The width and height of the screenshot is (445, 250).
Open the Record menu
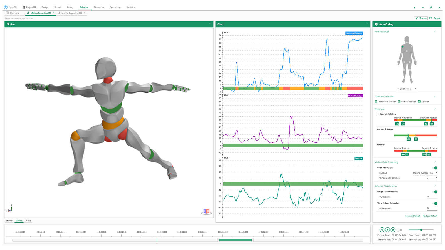pos(58,7)
